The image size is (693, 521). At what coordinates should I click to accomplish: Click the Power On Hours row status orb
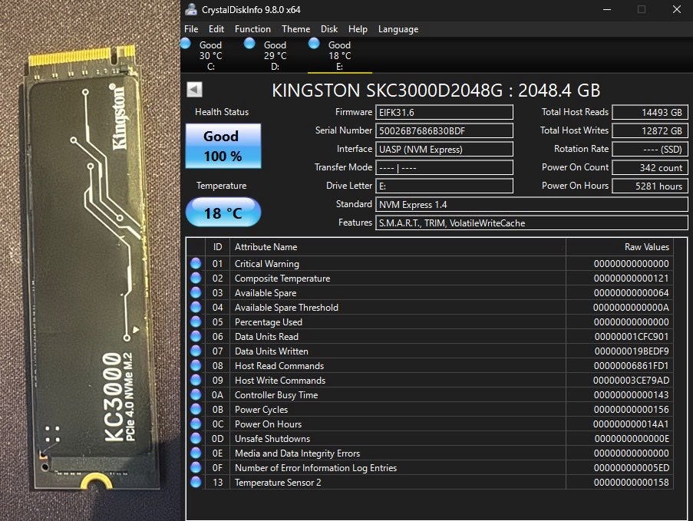(x=196, y=424)
